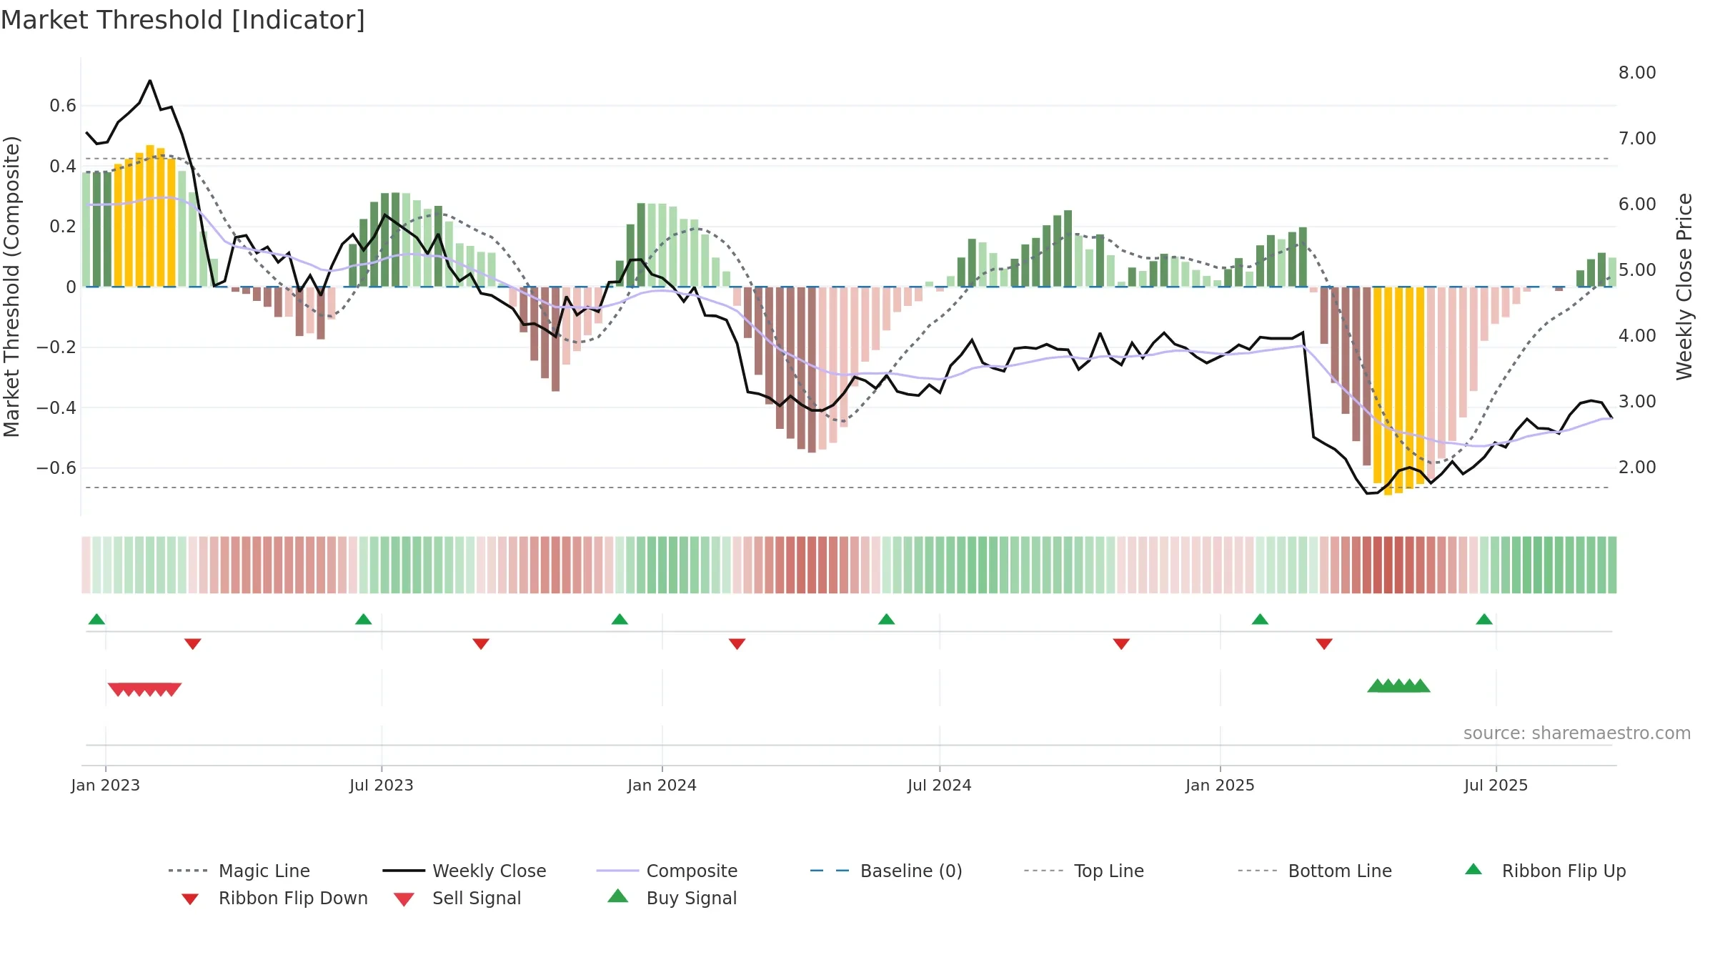Click the red Sell Signal legend triangle

coord(404,899)
